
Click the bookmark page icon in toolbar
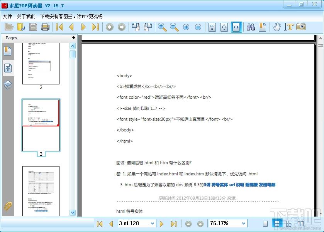coord(263,27)
